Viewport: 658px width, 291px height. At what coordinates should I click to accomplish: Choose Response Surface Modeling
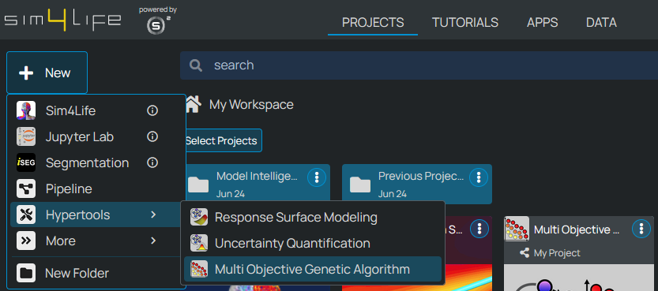(x=313, y=218)
